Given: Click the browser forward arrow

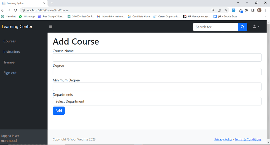Looking at the screenshot, I should point(9,10).
